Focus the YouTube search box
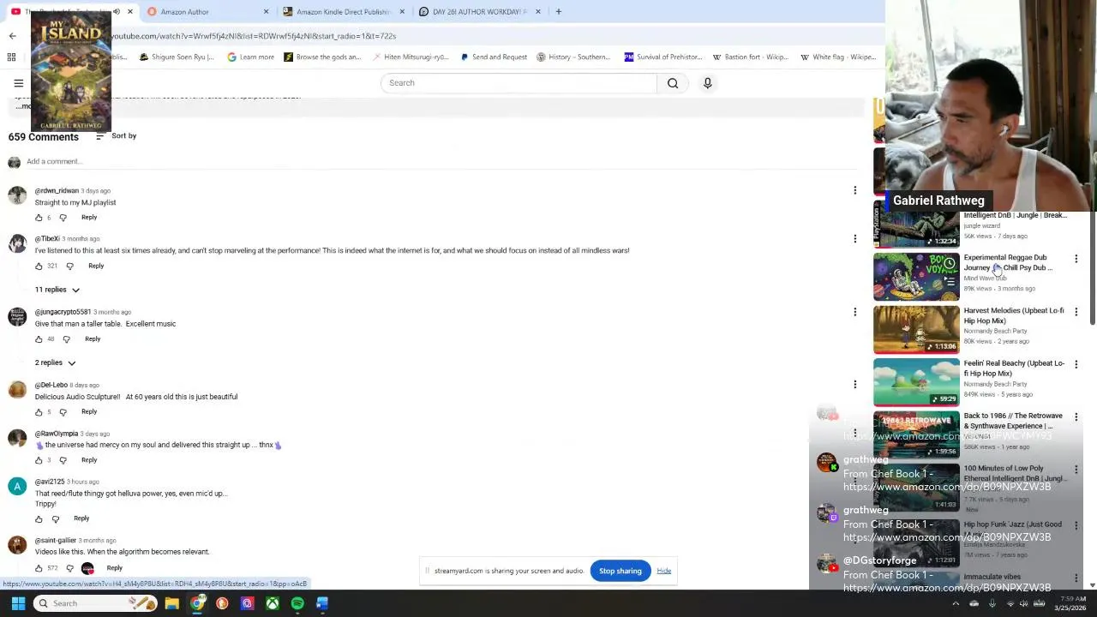 pos(519,83)
